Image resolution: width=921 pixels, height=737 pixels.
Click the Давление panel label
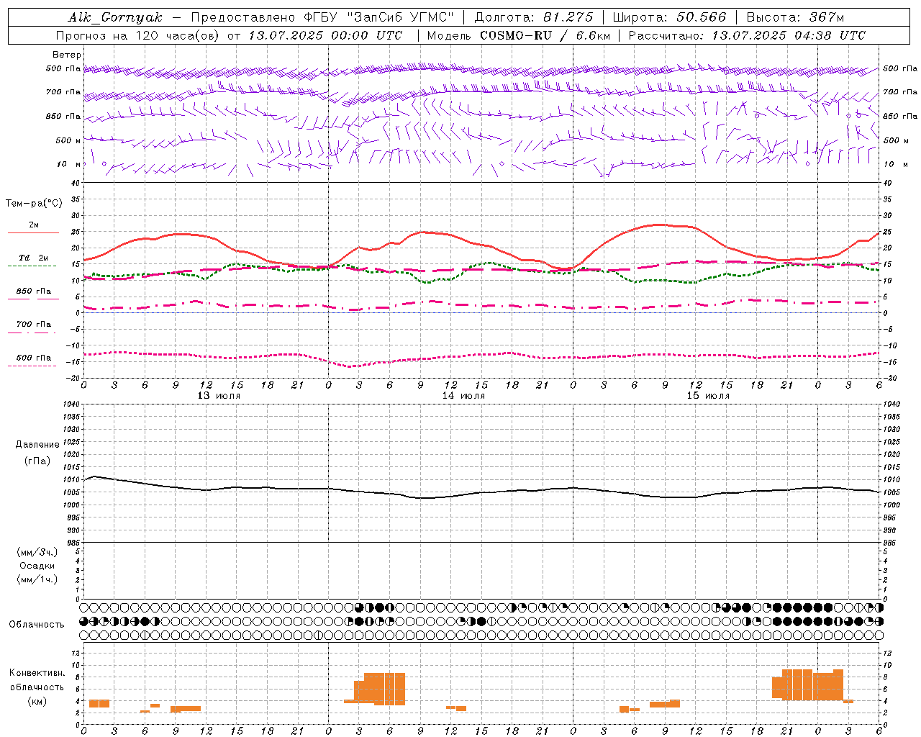37,445
